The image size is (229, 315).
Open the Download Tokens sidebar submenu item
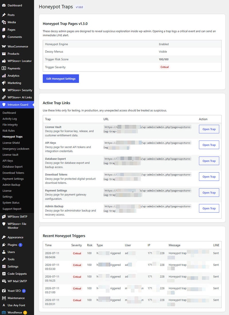pyautogui.click(x=13, y=173)
